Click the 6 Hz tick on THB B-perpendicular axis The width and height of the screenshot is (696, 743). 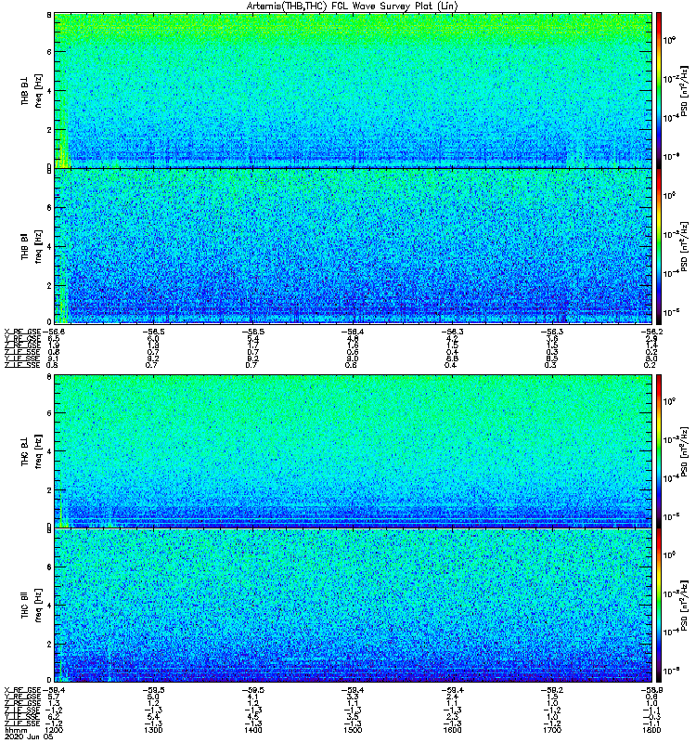(49, 52)
